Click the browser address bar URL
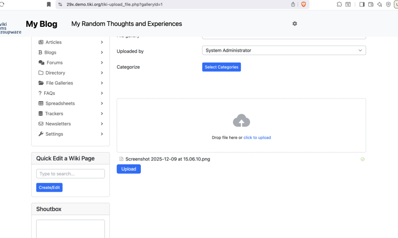 click(x=114, y=4)
